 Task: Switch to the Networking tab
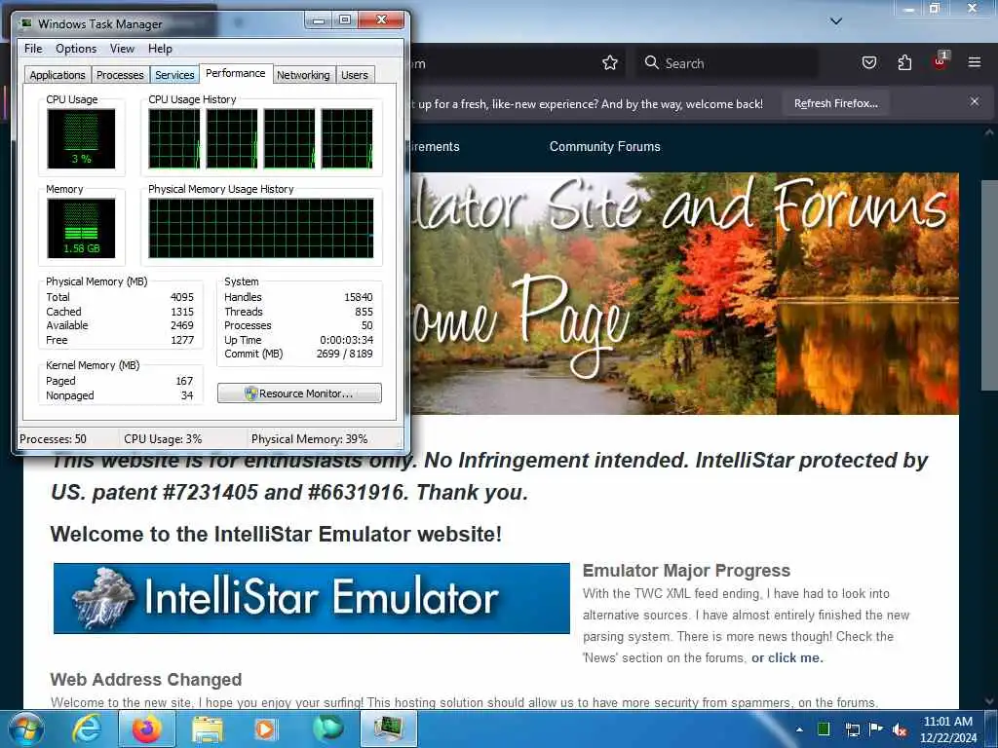pyautogui.click(x=303, y=75)
